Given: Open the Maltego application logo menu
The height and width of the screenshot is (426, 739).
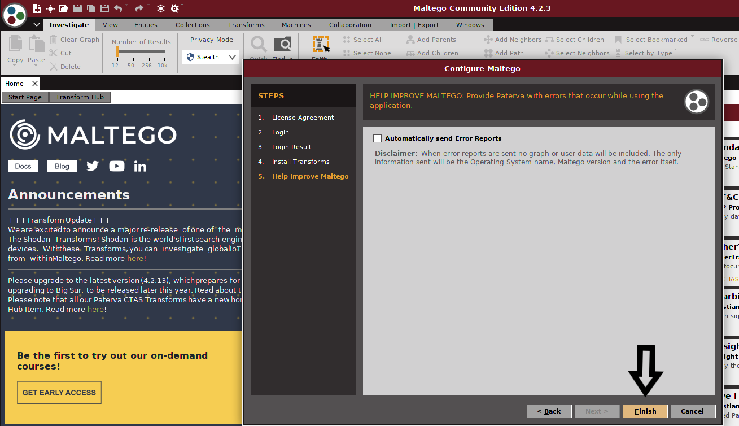Looking at the screenshot, I should coord(14,14).
